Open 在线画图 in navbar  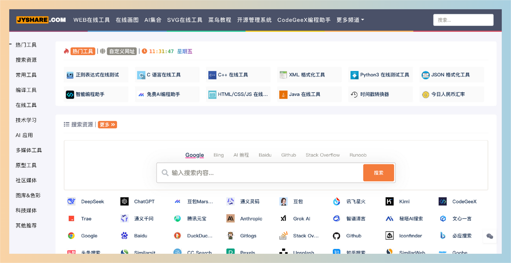127,20
